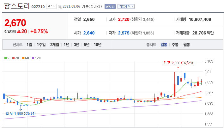Click the 팜스토리 stock name heading
The image size is (224, 128).
click(17, 6)
